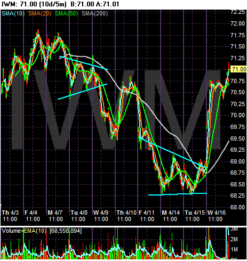
Task: Click the Th 4/10 date label
Action: pyautogui.click(x=126, y=213)
